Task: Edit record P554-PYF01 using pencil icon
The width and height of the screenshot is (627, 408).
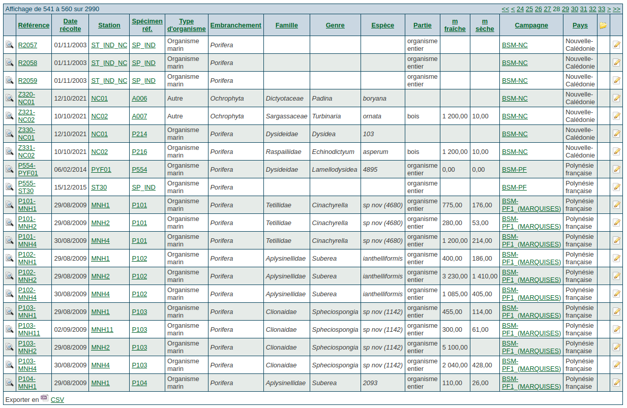Action: (x=617, y=169)
